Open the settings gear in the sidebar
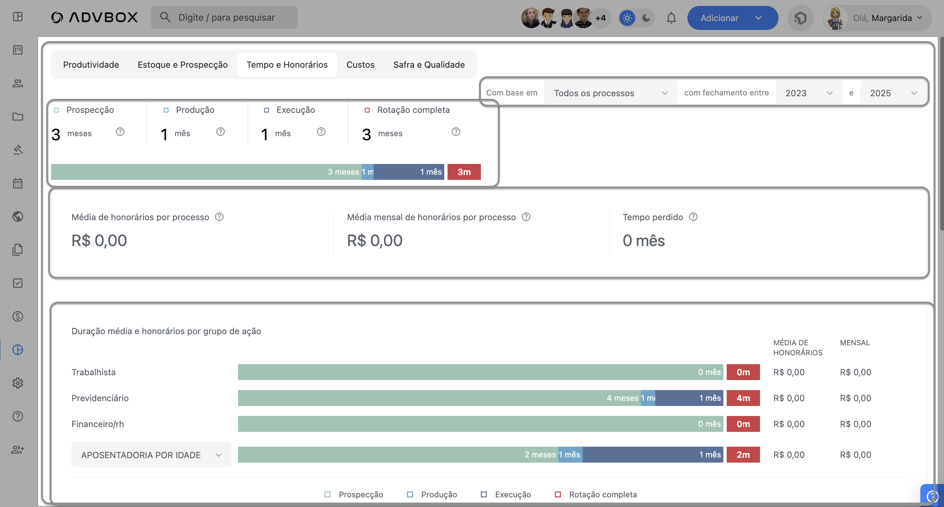Image resolution: width=944 pixels, height=507 pixels. coord(18,383)
